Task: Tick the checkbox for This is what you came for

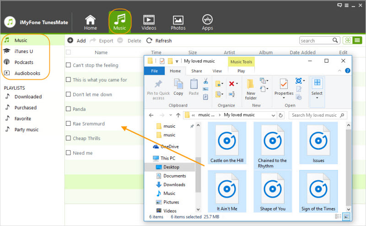Action: coord(68,80)
